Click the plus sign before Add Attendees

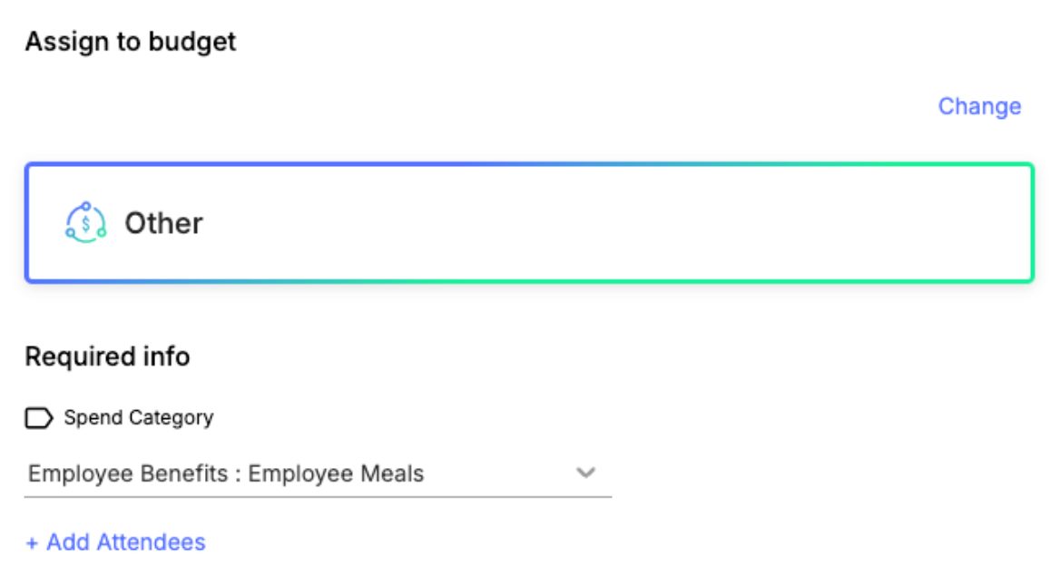[32, 543]
